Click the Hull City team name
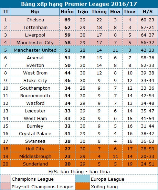158x190 pixels. (x=35, y=149)
